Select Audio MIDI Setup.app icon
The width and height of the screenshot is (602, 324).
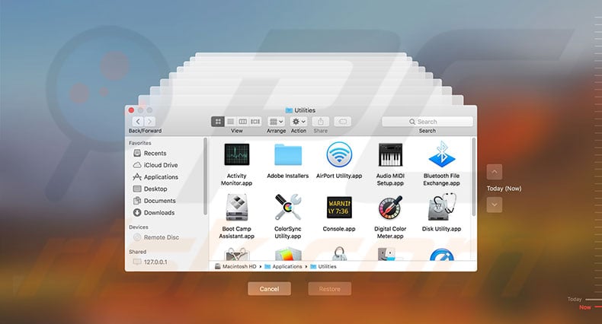point(390,155)
